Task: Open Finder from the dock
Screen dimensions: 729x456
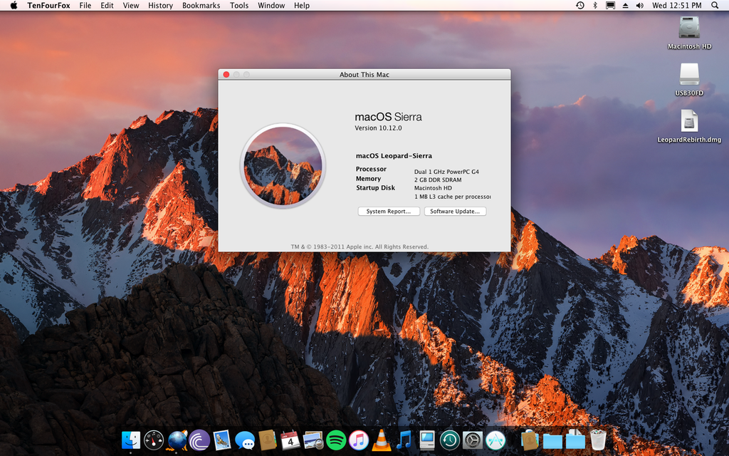Action: [131, 440]
